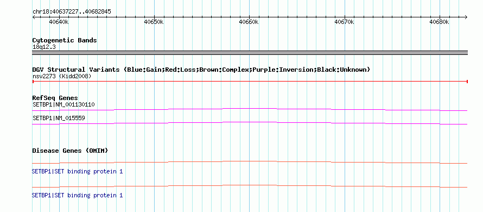483x212 pixels.
Task: Click the 40640k ruler tick label
Action: pyautogui.click(x=59, y=22)
